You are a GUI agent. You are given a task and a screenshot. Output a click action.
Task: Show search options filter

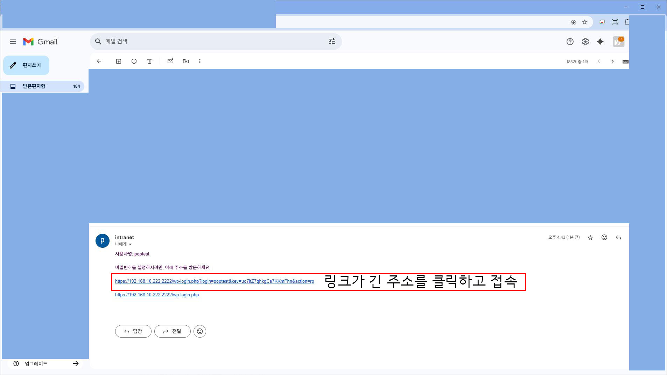(x=332, y=42)
